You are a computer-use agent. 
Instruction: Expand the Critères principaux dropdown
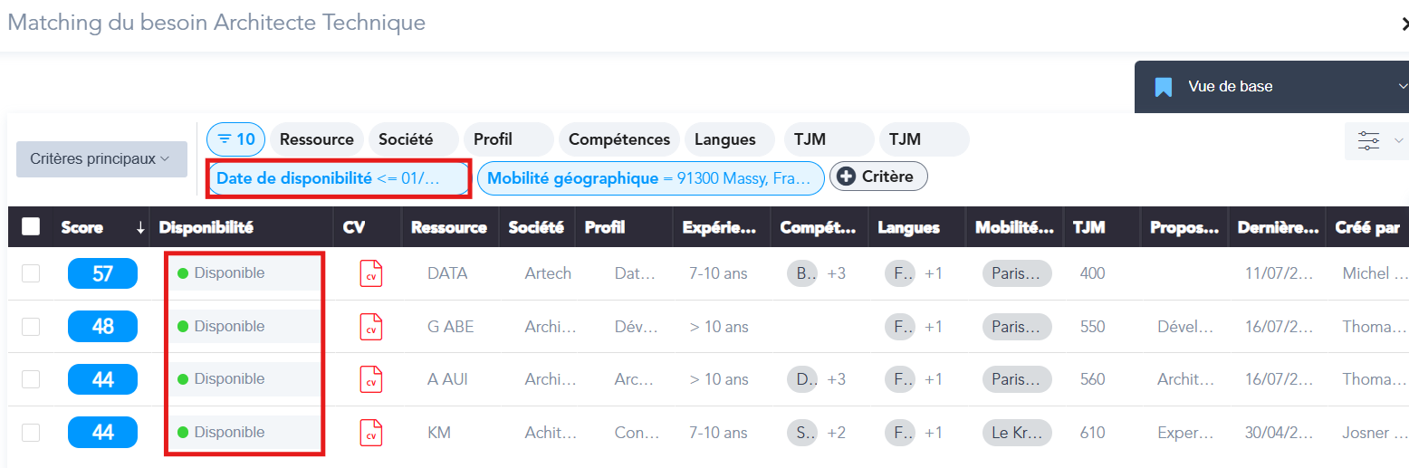click(101, 159)
